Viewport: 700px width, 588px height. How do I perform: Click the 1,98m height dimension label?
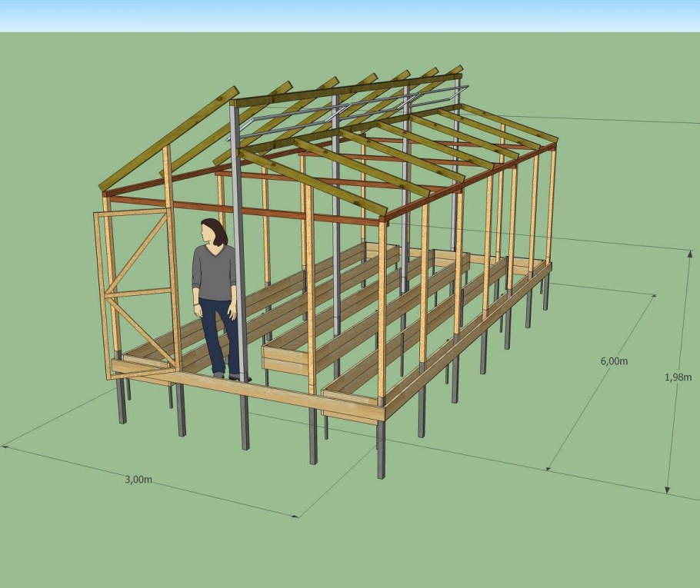pyautogui.click(x=678, y=377)
